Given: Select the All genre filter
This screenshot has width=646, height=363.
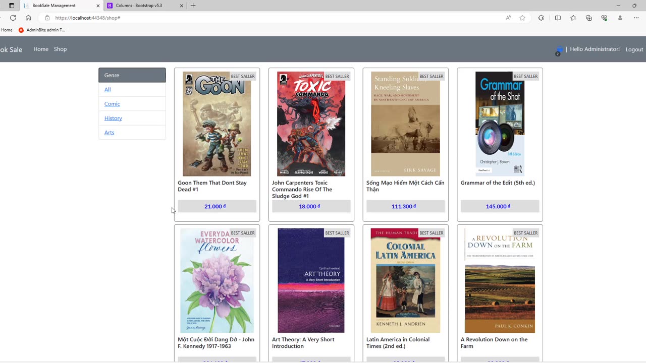Looking at the screenshot, I should point(107,89).
